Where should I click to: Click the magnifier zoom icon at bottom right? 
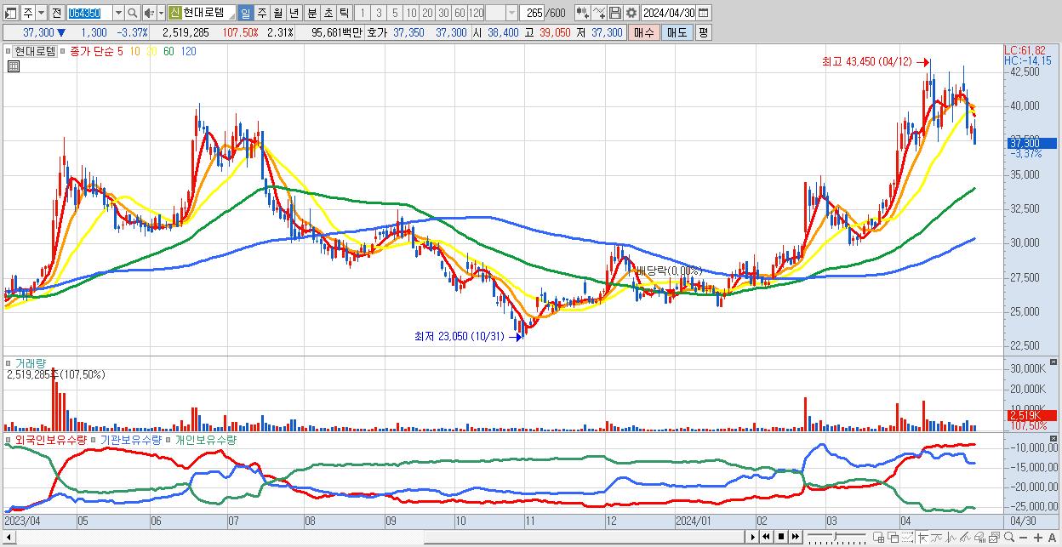tap(1009, 537)
